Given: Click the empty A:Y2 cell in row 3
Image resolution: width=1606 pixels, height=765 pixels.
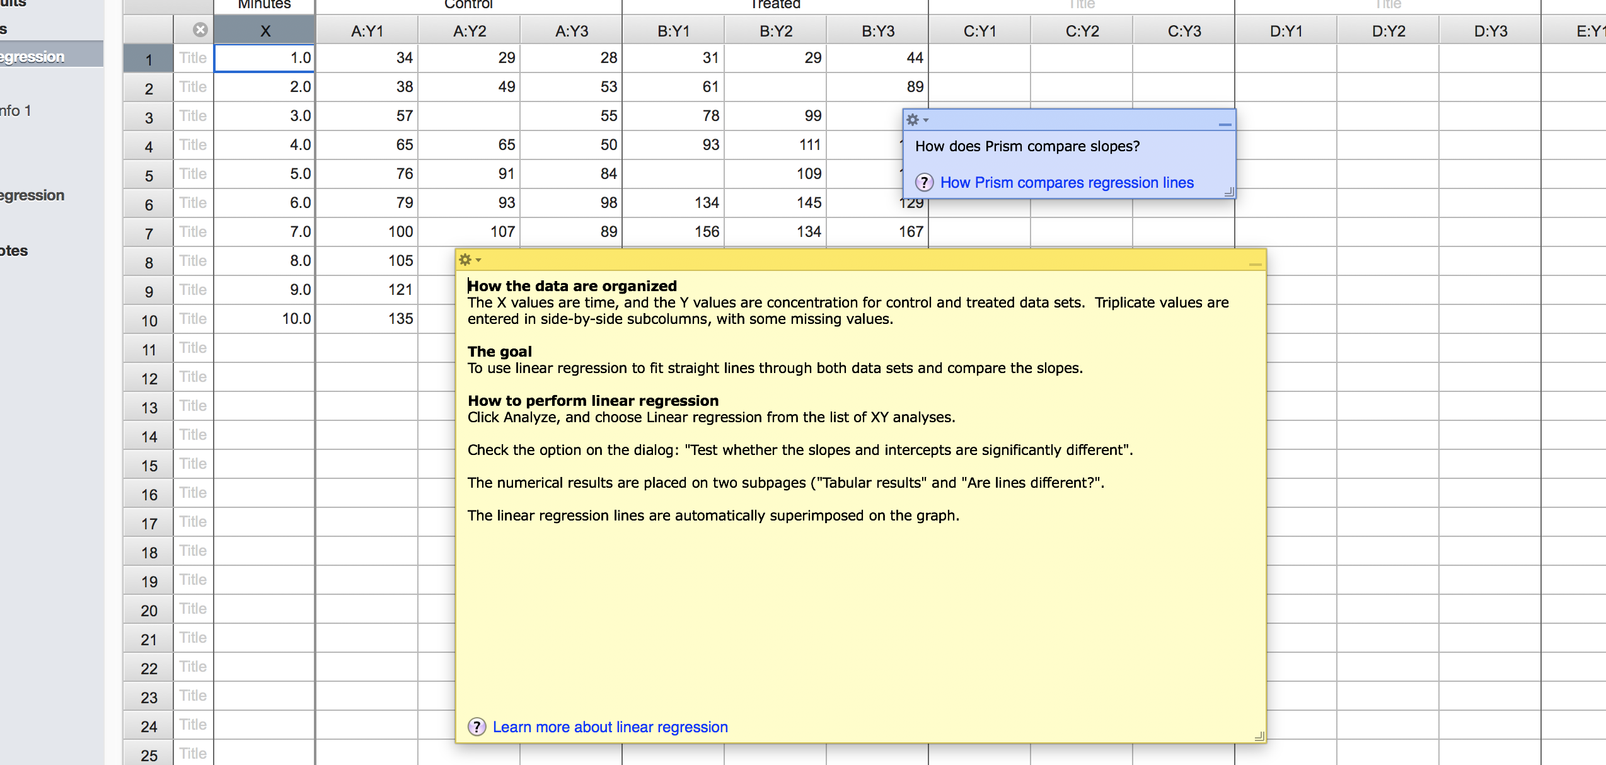Looking at the screenshot, I should click(469, 116).
